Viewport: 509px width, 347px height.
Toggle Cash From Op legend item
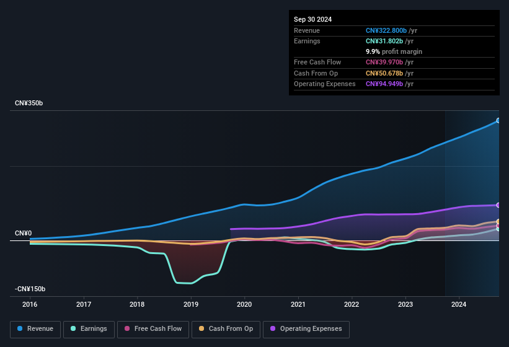[224, 329]
